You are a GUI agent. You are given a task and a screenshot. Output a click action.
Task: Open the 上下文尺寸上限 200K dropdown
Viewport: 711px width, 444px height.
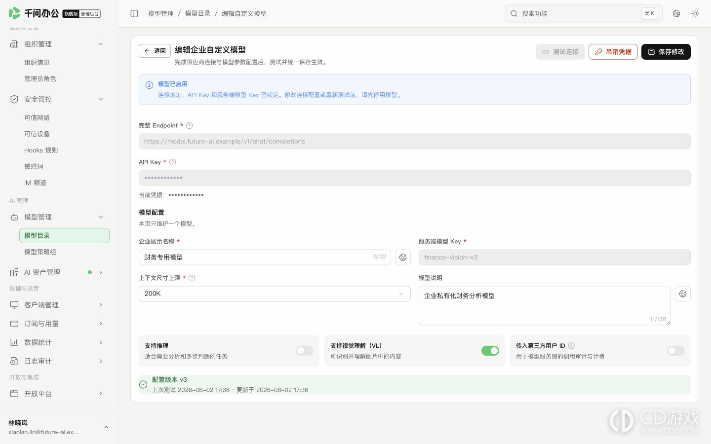(x=275, y=294)
